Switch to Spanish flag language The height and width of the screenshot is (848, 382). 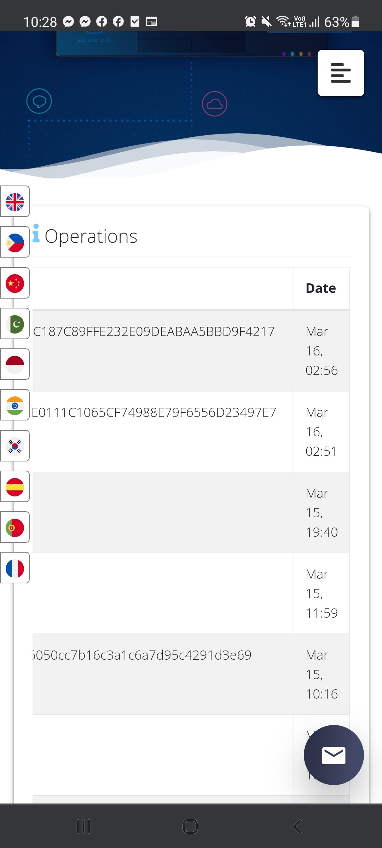[x=15, y=487]
